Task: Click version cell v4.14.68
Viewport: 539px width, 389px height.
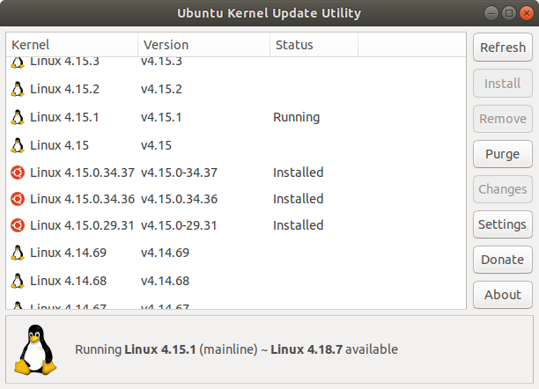Action: (165, 281)
